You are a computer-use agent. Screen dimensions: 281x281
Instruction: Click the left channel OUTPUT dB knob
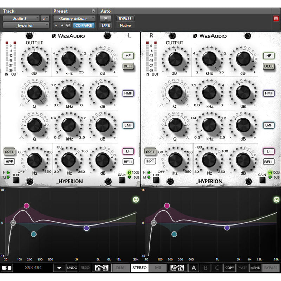[x=34, y=59]
